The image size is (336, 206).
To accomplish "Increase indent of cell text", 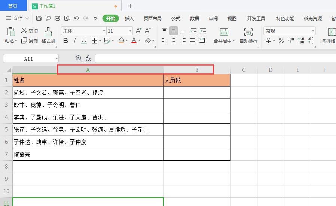I will [203, 31].
